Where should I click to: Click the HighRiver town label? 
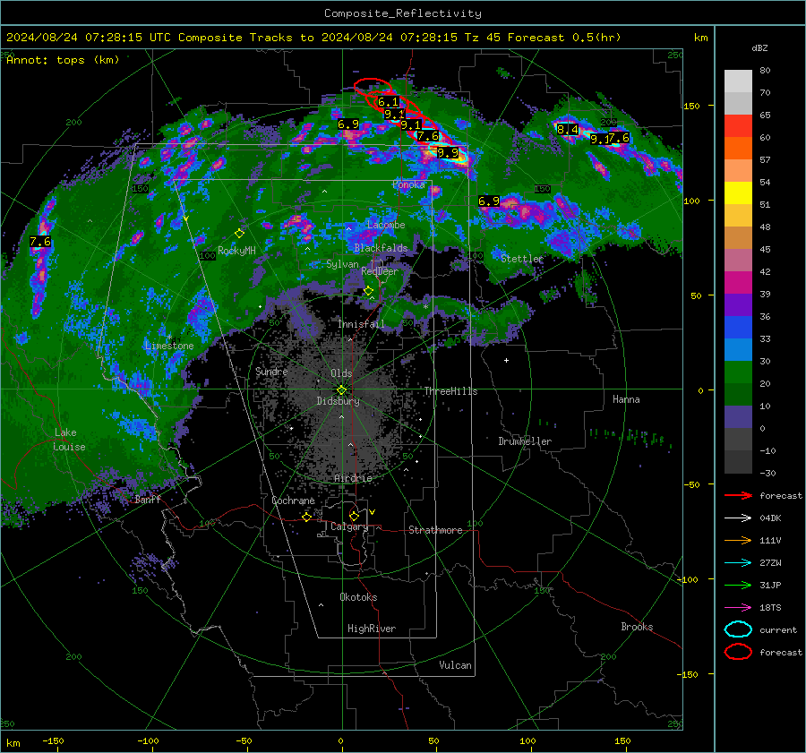(372, 629)
